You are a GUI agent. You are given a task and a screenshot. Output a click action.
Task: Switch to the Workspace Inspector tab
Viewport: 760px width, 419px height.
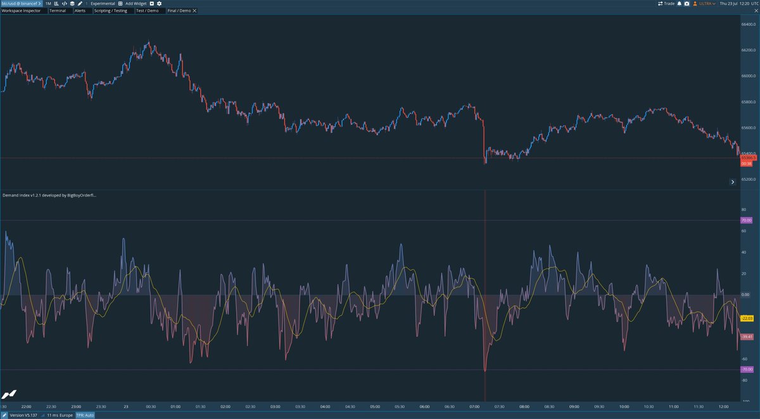click(x=23, y=11)
